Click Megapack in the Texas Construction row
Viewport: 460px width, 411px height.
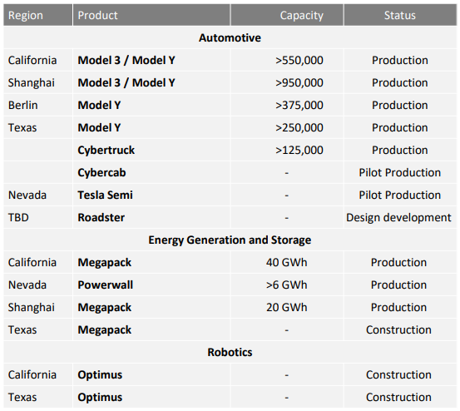[105, 330]
